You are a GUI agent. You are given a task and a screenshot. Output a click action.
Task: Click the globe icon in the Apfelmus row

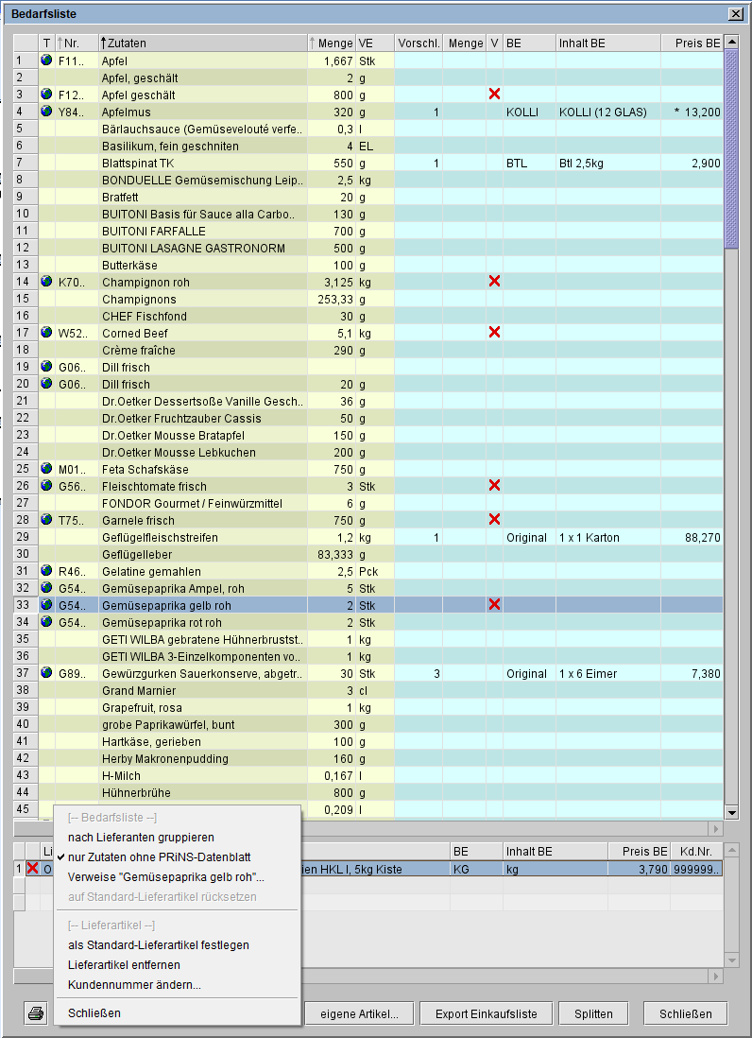[47, 112]
